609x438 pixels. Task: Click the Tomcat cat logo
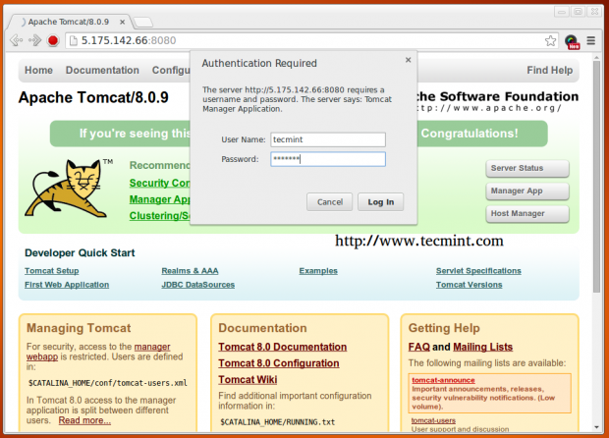pos(67,188)
